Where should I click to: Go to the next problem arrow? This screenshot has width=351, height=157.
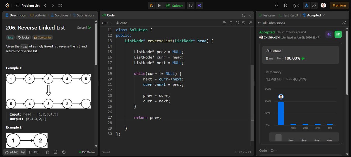click(x=53, y=6)
